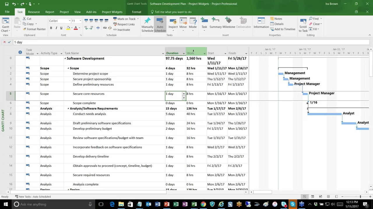This screenshot has height=209, width=373.
Task: Save the project with the disk icon
Action: (x=7, y=4)
